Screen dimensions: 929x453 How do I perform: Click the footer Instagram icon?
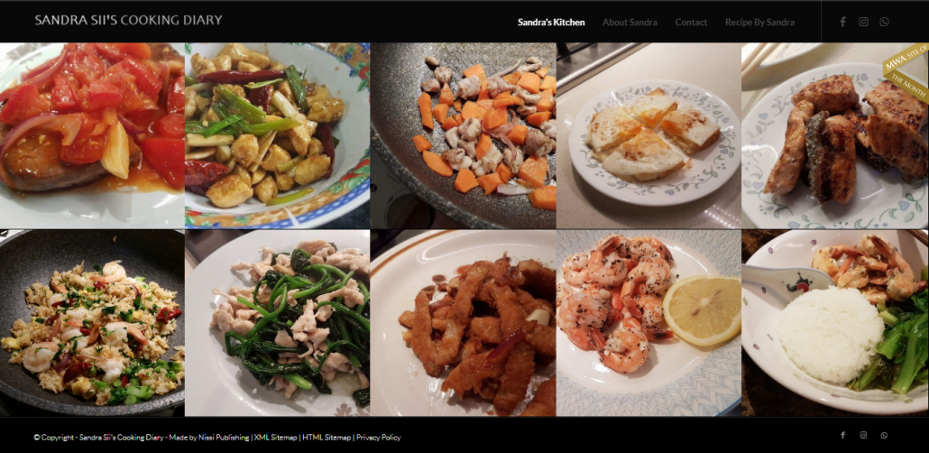point(863,435)
